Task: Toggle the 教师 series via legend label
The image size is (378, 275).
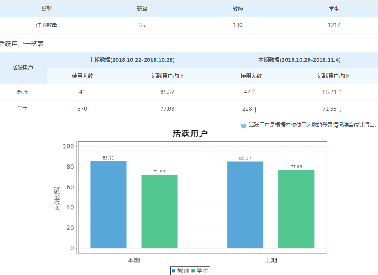Action: pyautogui.click(x=183, y=271)
